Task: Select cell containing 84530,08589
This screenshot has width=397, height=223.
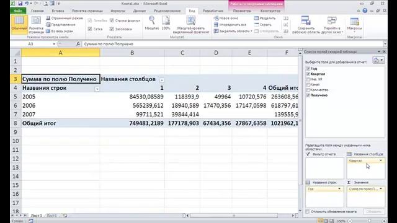Action: click(132, 97)
